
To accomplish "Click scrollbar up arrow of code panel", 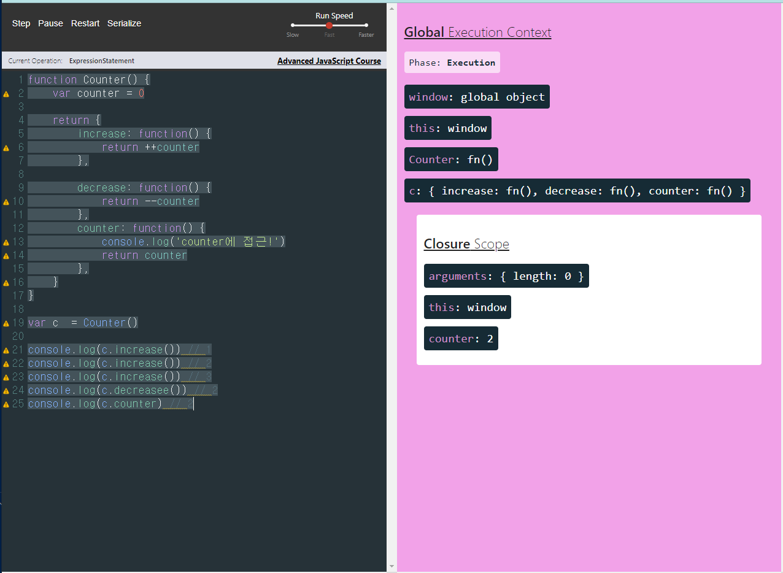I will coord(391,9).
